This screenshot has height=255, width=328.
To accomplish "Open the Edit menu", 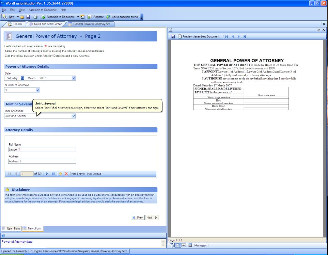I will click(12, 10).
